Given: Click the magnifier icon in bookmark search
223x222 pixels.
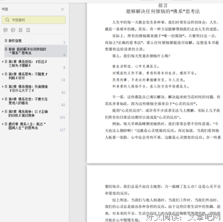Looking at the screenshot, I should (7, 20).
